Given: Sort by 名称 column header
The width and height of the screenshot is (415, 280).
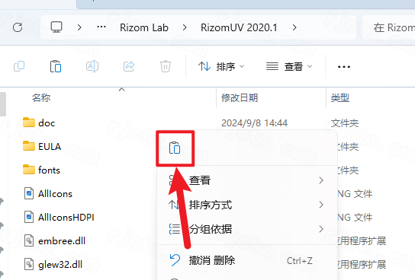Looking at the screenshot, I should [41, 98].
